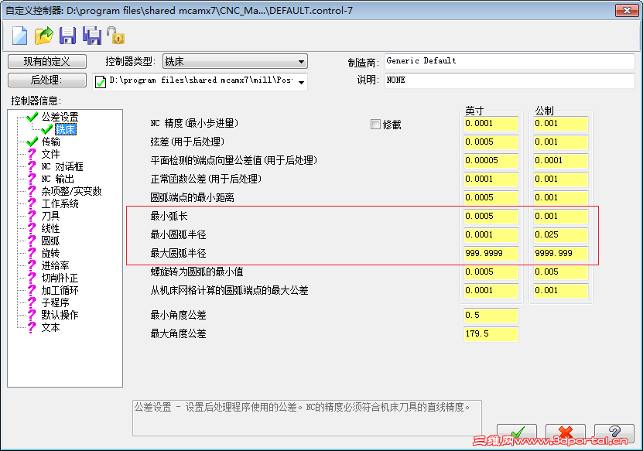The width and height of the screenshot is (643, 451).
Task: Select 公差设置 in the tree
Action: (60, 117)
